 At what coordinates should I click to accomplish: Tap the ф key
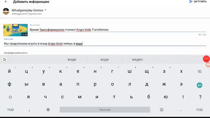click(10, 84)
